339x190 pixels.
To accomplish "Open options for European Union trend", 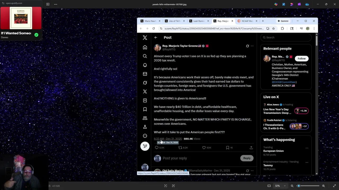I will (x=307, y=148).
